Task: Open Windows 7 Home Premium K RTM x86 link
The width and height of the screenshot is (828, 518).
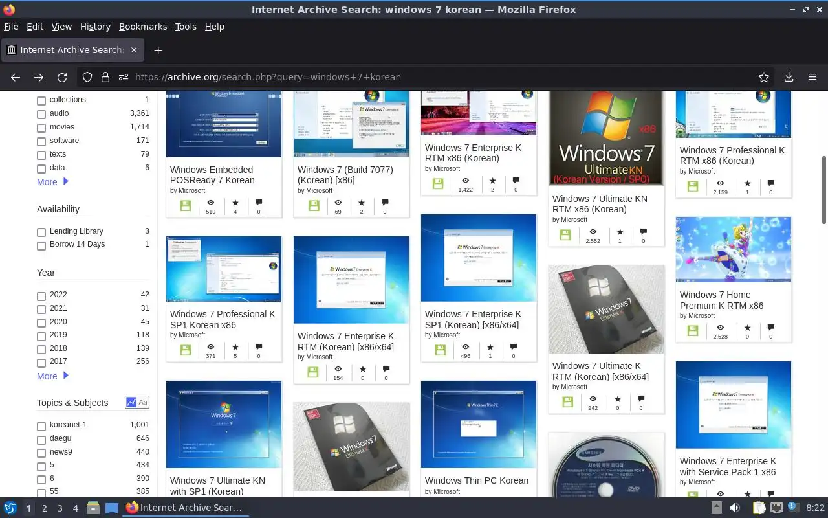Action: 721,300
